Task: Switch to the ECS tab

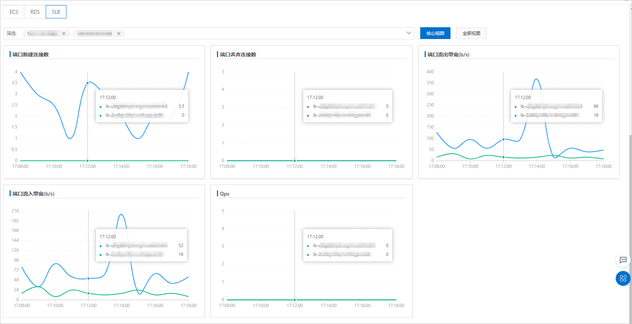Action: point(14,12)
